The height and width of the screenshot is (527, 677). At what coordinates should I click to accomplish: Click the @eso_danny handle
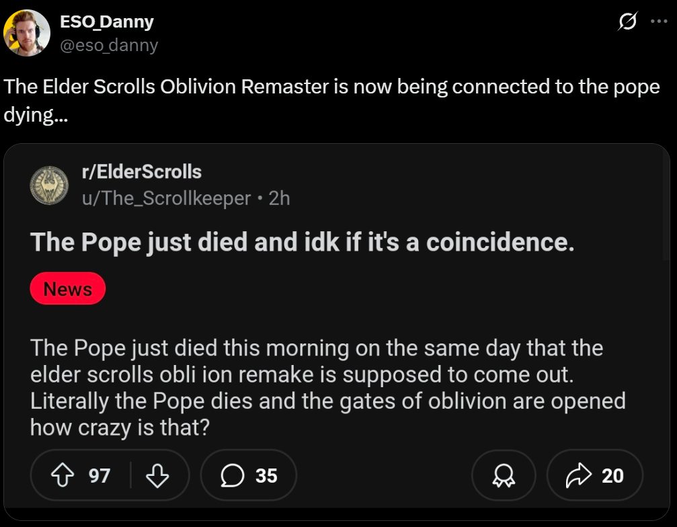click(x=109, y=45)
